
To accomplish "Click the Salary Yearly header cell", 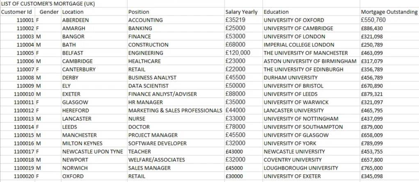I will coord(241,12).
